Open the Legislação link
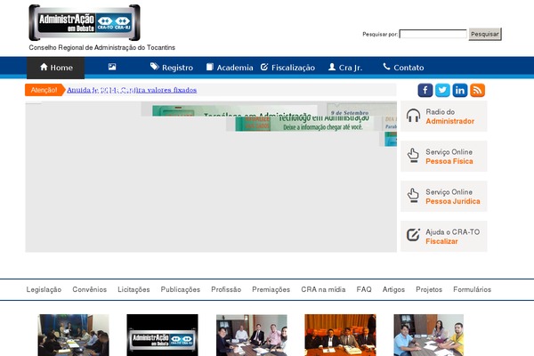 click(x=44, y=289)
